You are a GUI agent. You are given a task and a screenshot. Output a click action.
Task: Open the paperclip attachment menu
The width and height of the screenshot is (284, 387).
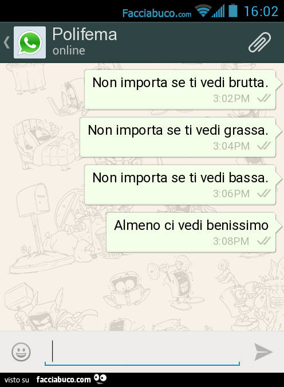259,42
